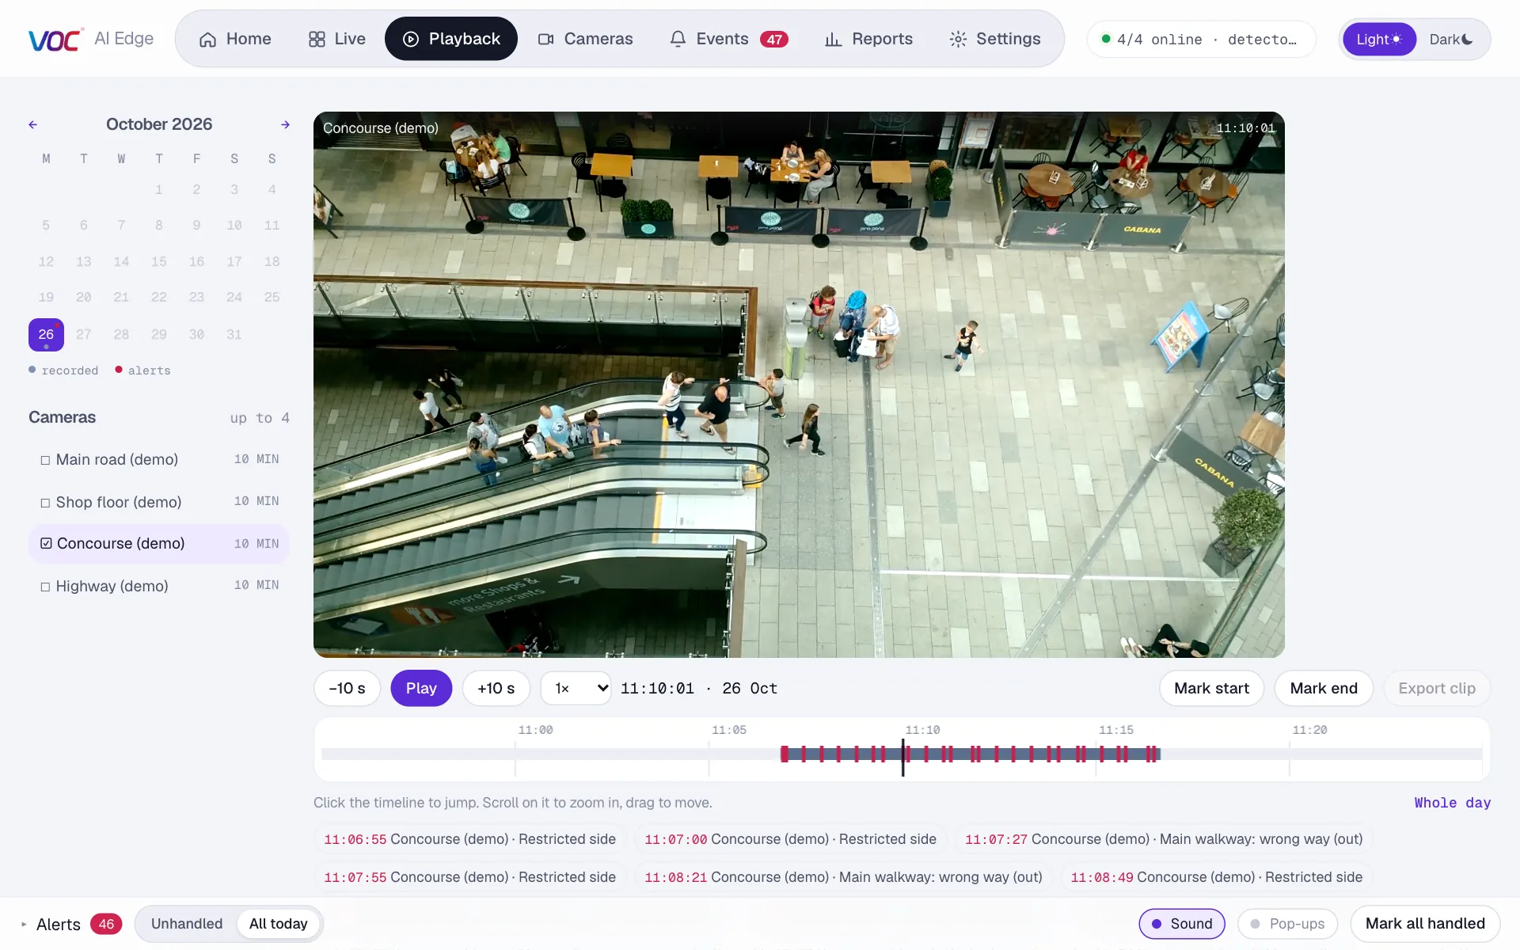Click the Whole day link
Image resolution: width=1520 pixels, height=950 pixels.
click(1453, 803)
